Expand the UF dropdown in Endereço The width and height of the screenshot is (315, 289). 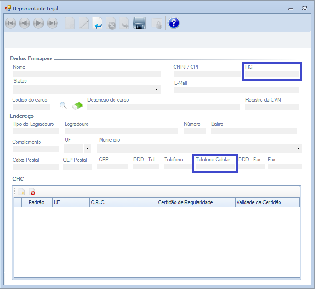[87, 148]
